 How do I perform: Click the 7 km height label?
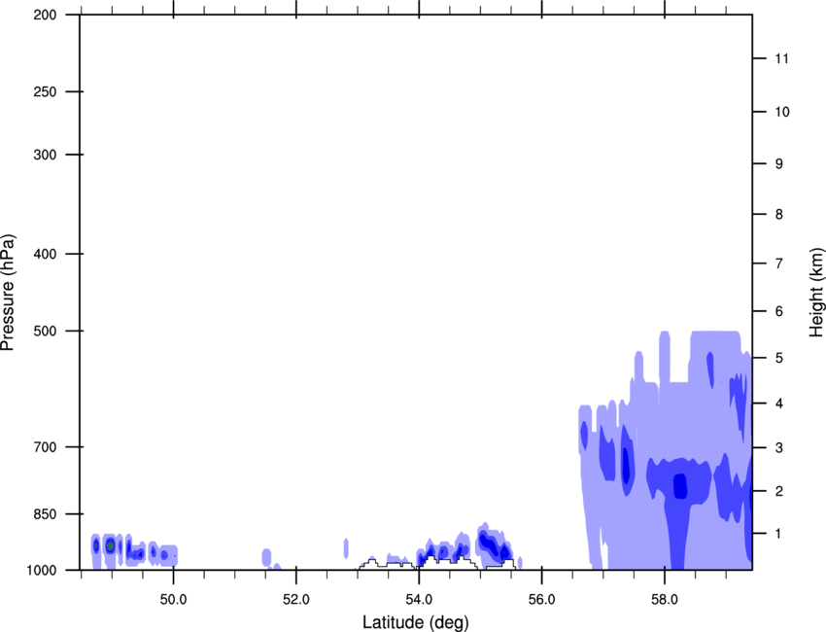tap(779, 263)
